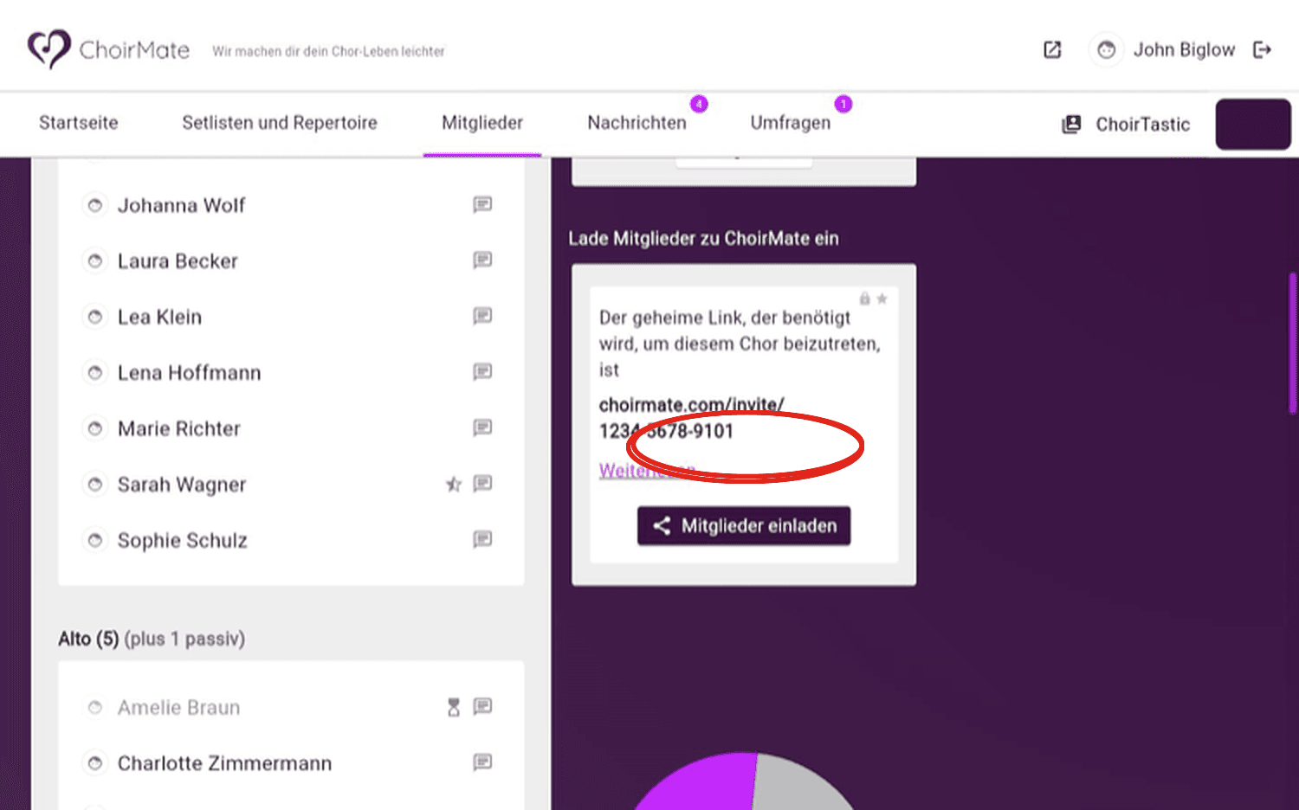Open the external link icon in header
This screenshot has height=810, width=1299.
point(1052,50)
